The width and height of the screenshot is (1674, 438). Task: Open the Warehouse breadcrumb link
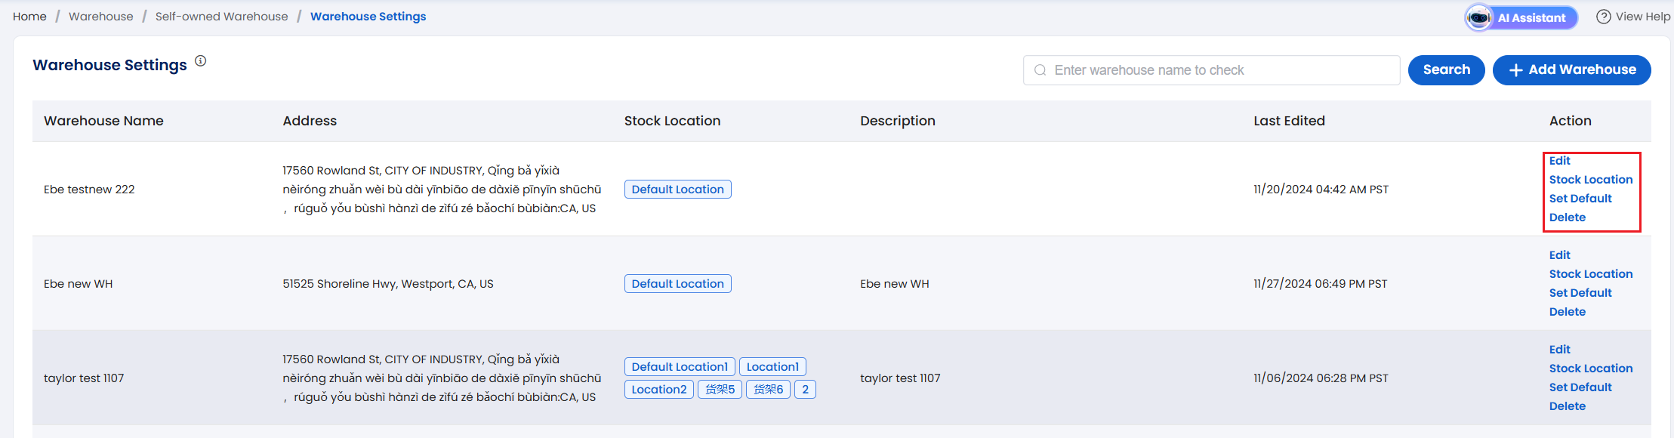[x=101, y=17]
